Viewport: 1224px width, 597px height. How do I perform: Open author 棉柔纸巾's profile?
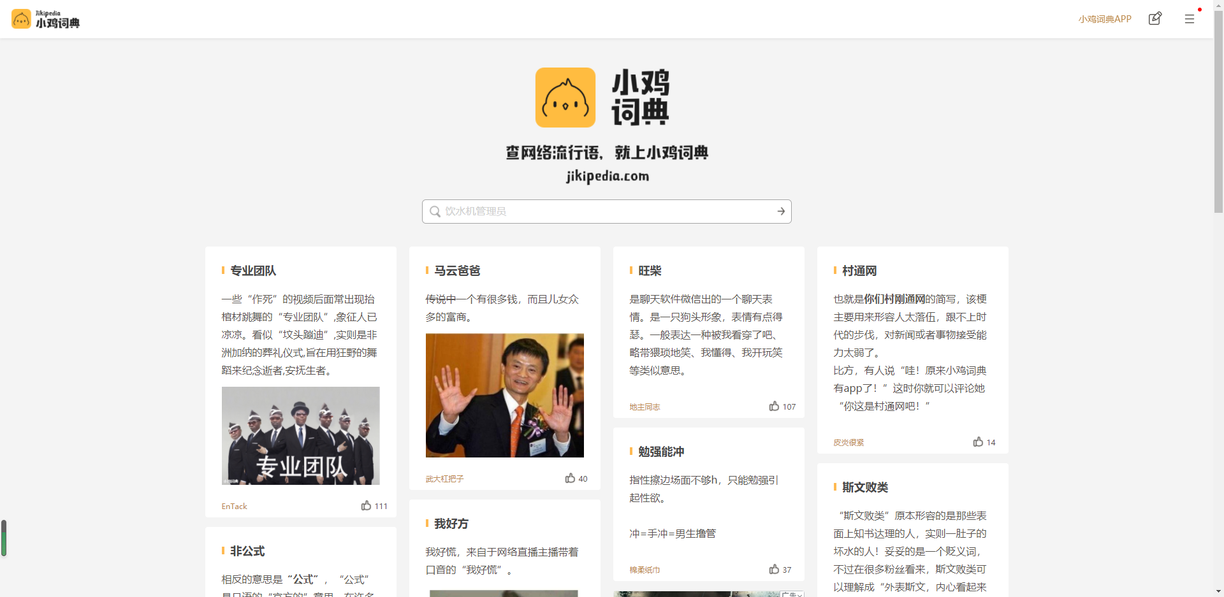[x=645, y=570]
